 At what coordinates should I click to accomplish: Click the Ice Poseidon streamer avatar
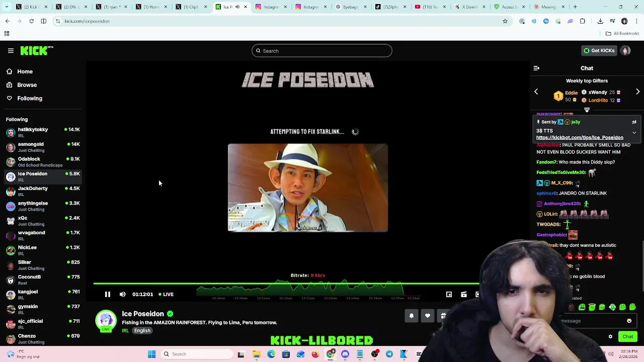106,322
